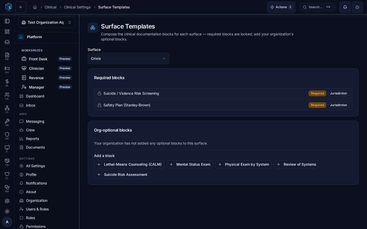
Task: Open the RH bed module icon
Action: [7, 69]
